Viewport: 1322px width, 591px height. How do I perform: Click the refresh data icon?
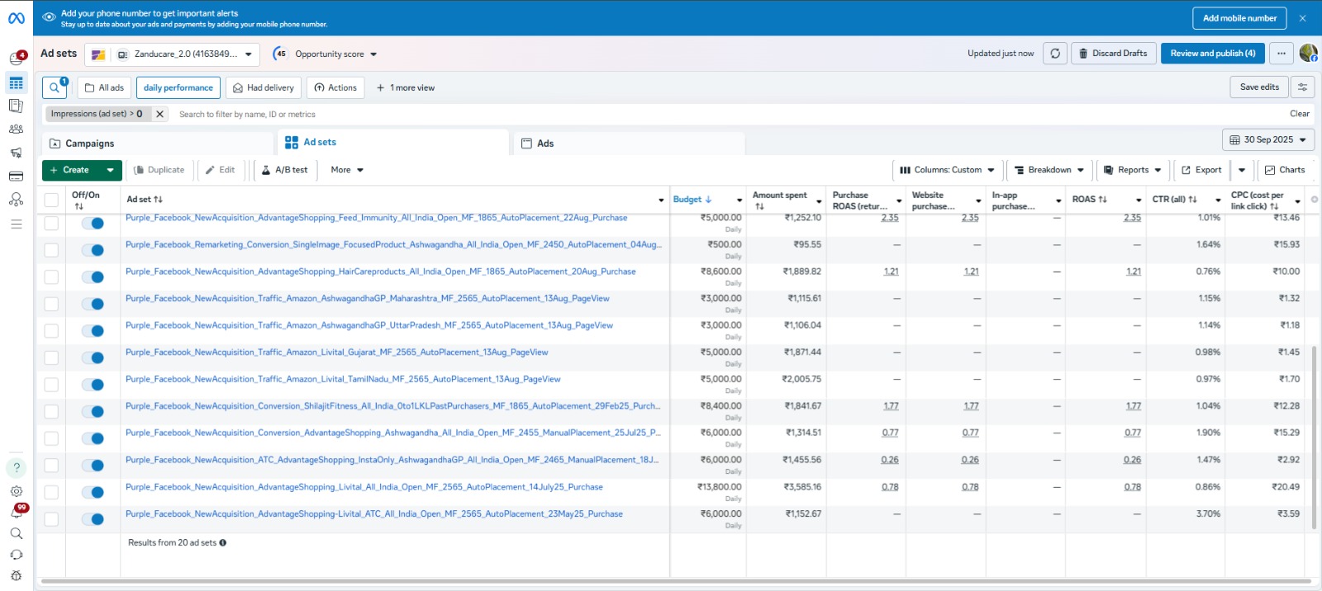1055,54
